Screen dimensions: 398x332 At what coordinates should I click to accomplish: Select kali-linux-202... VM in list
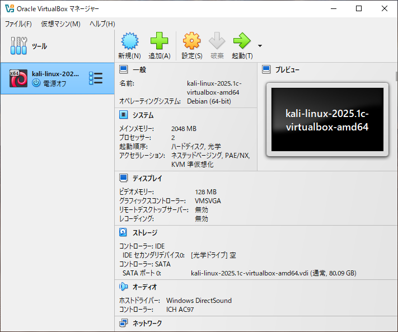[x=57, y=78]
